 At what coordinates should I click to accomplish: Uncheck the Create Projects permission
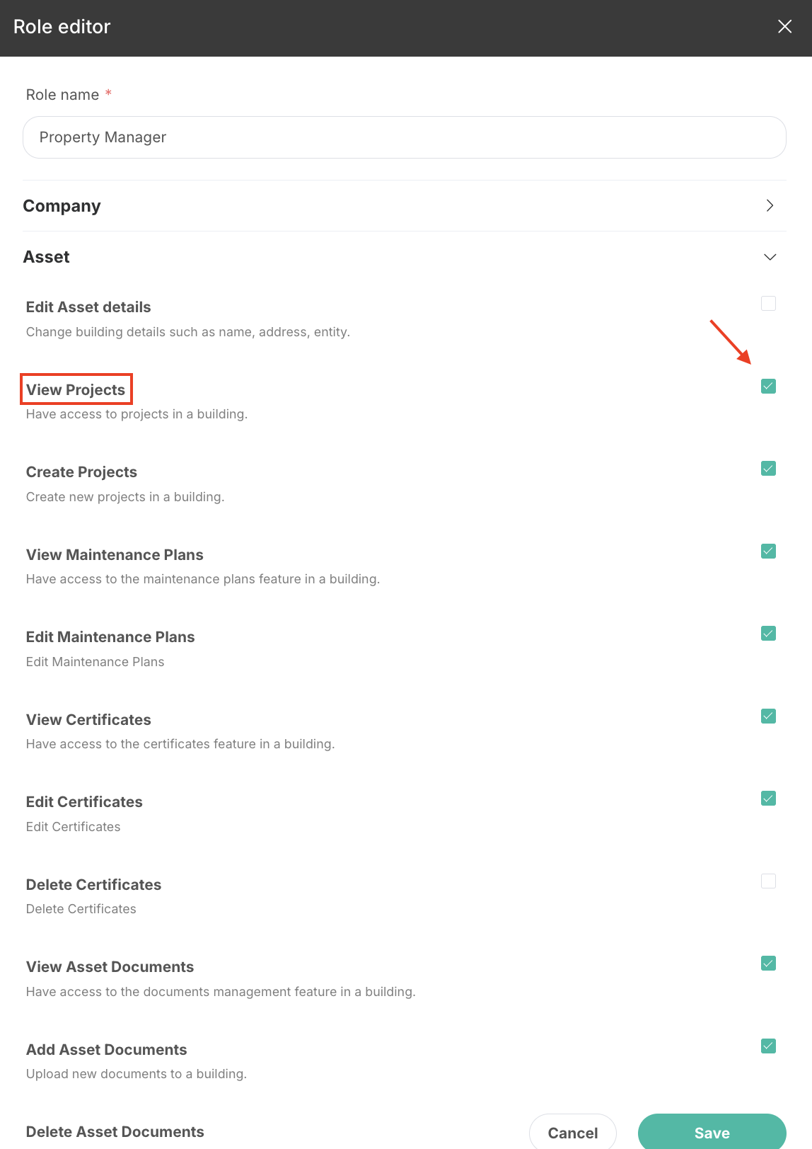[768, 469]
